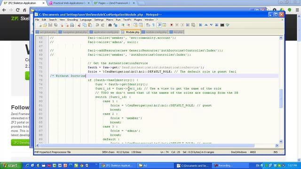Click the Zoom Out icon
The height and width of the screenshot is (169, 301).
[x=128, y=25]
